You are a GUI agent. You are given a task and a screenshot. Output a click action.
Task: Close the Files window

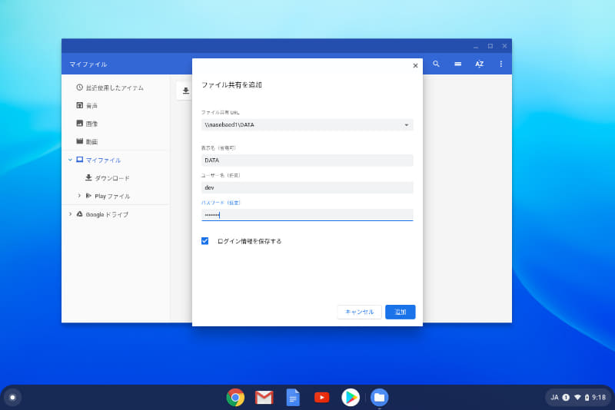504,46
